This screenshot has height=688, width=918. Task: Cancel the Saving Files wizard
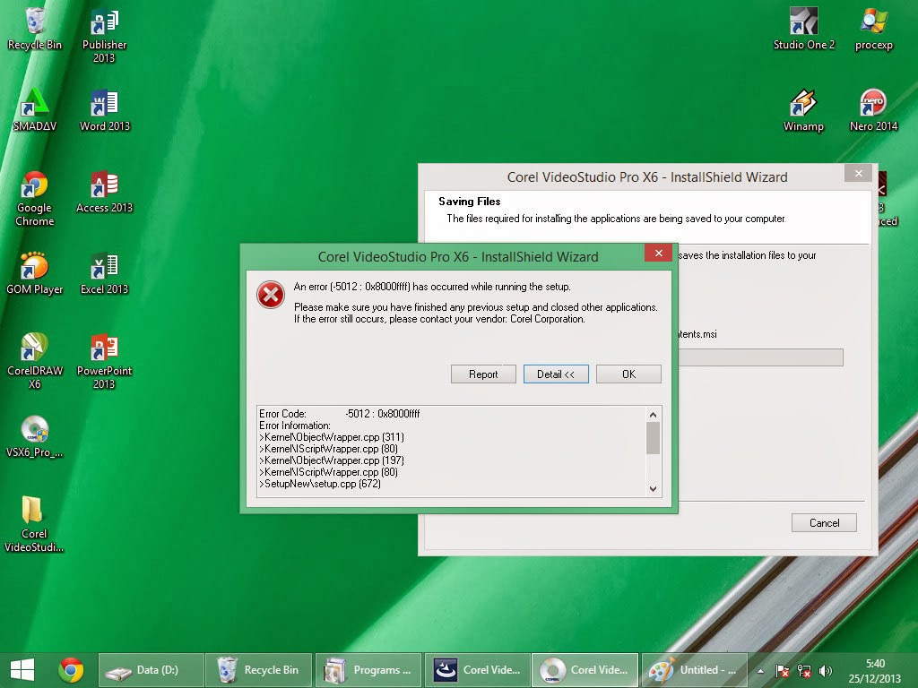(824, 523)
